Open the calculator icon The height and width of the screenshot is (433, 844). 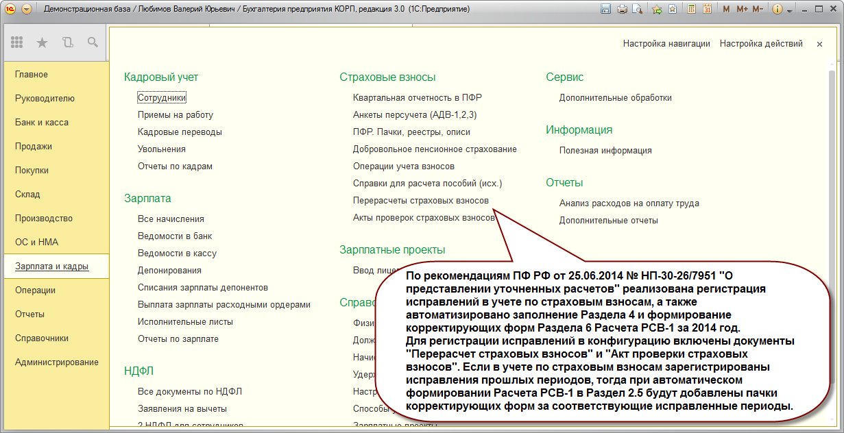pyautogui.click(x=690, y=9)
